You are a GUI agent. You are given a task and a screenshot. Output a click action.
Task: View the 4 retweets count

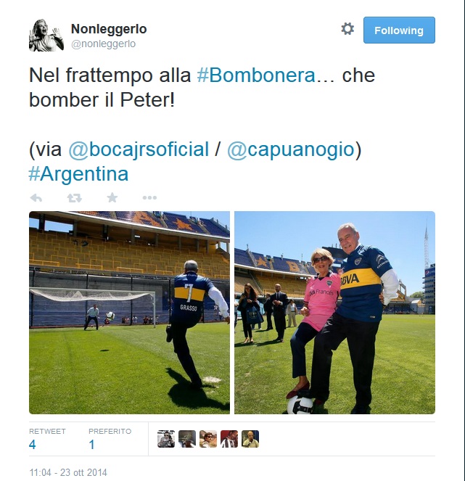coord(33,445)
